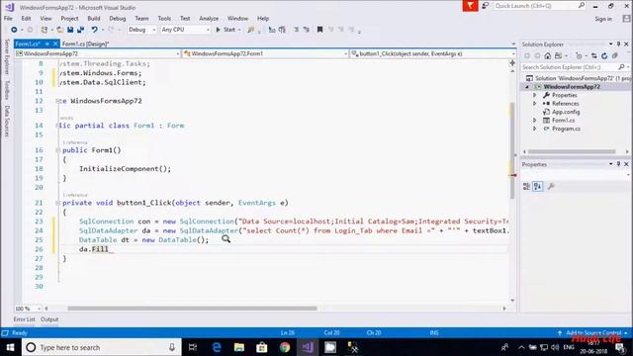Open the WindowsFormsApp72 project navigation dropdown
This screenshot has height=356, width=633.
coord(97,53)
